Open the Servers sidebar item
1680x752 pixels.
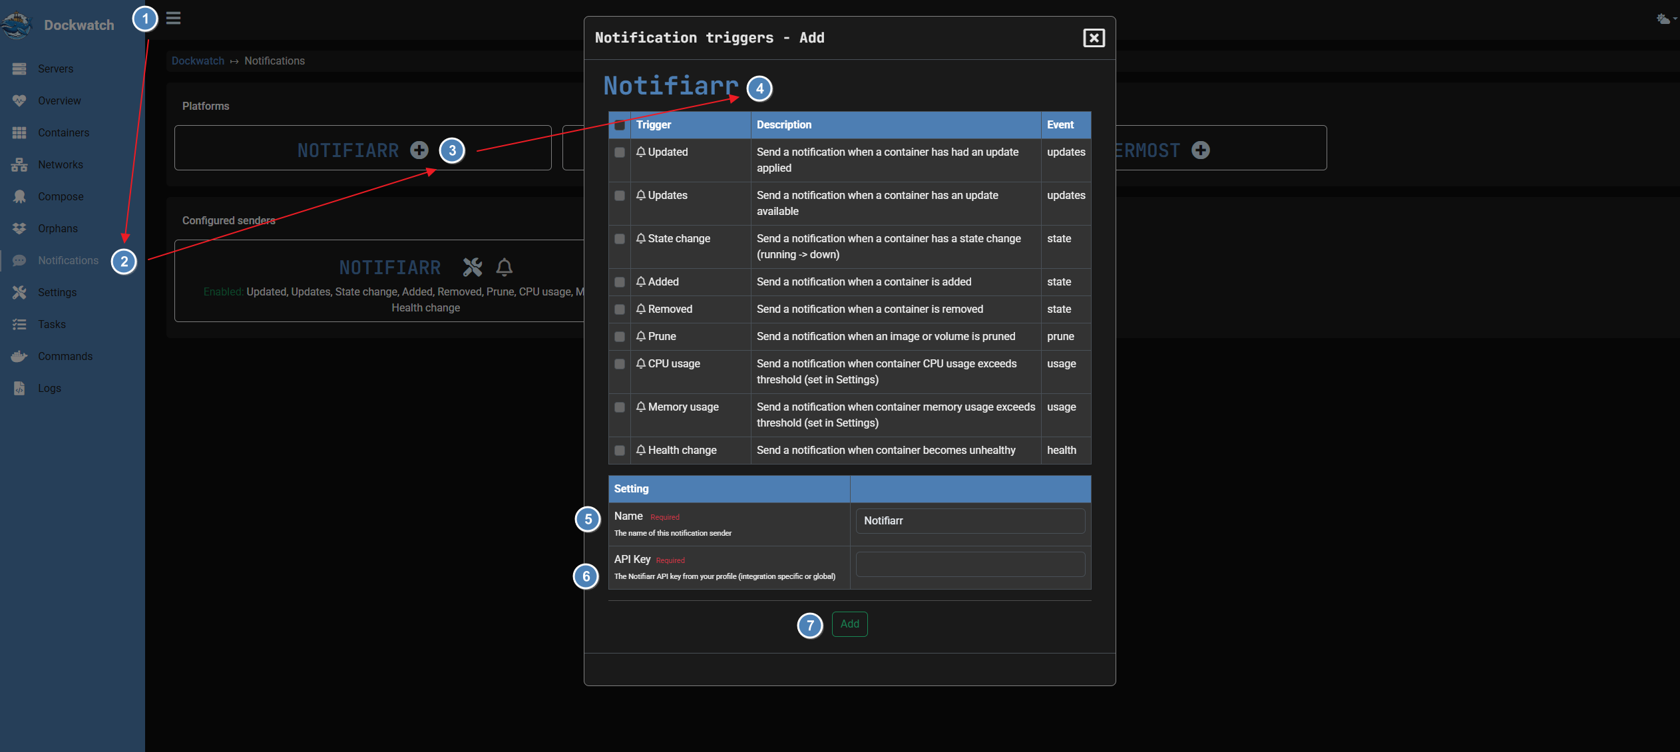[55, 69]
